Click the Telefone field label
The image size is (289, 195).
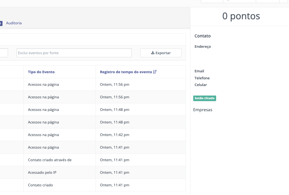pyautogui.click(x=202, y=78)
